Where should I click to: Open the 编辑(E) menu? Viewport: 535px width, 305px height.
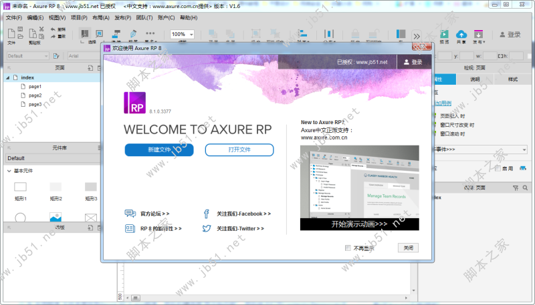[35, 18]
